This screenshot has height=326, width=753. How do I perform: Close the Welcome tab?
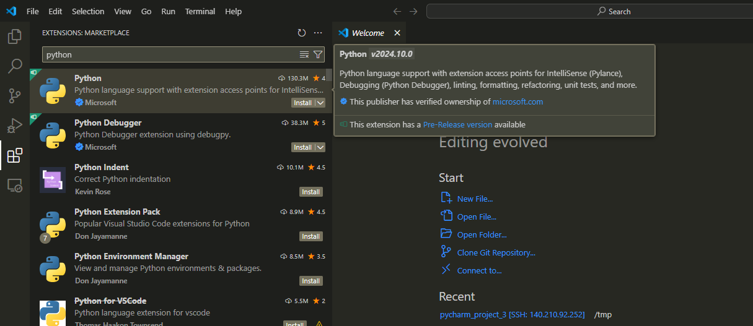[397, 33]
